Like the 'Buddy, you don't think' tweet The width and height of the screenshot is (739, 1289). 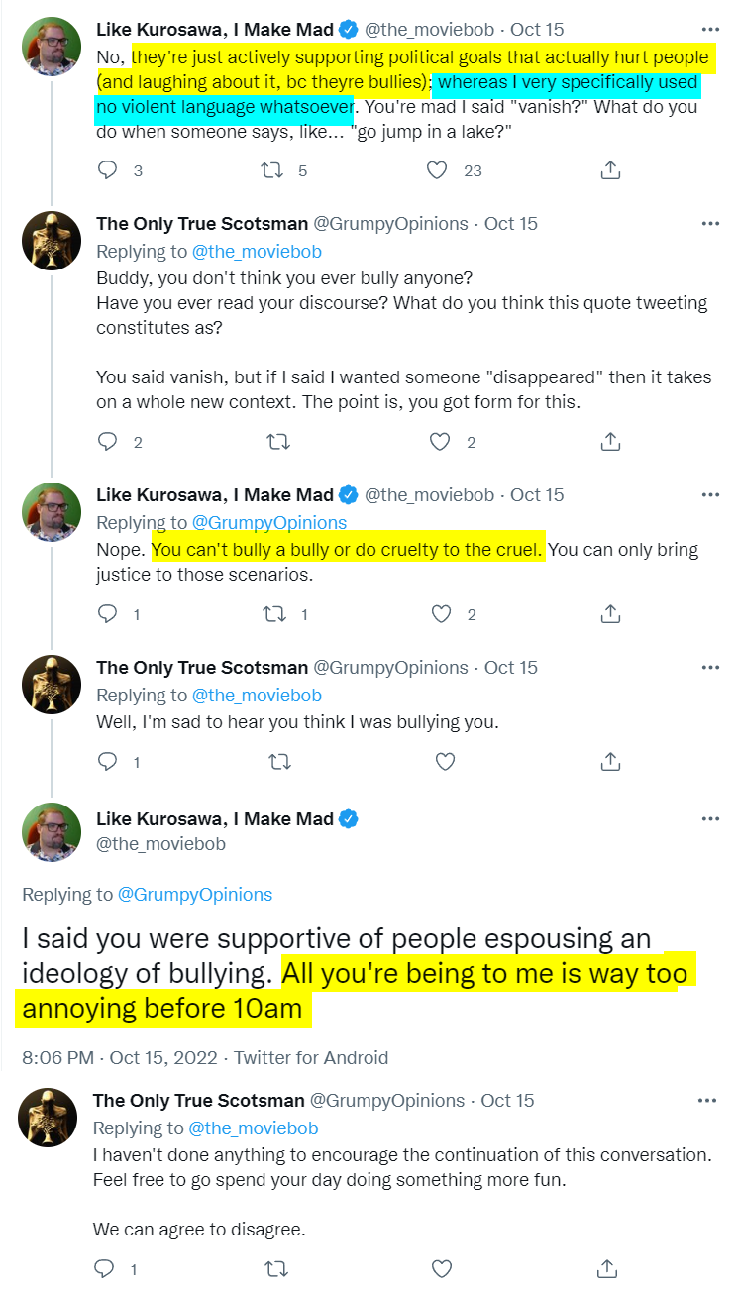coord(442,442)
